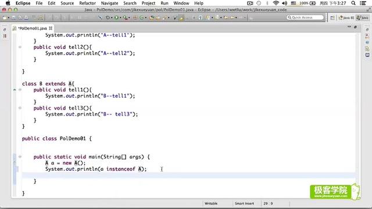Click the Next Annotation icon
The image size is (372, 209).
(x=208, y=17)
